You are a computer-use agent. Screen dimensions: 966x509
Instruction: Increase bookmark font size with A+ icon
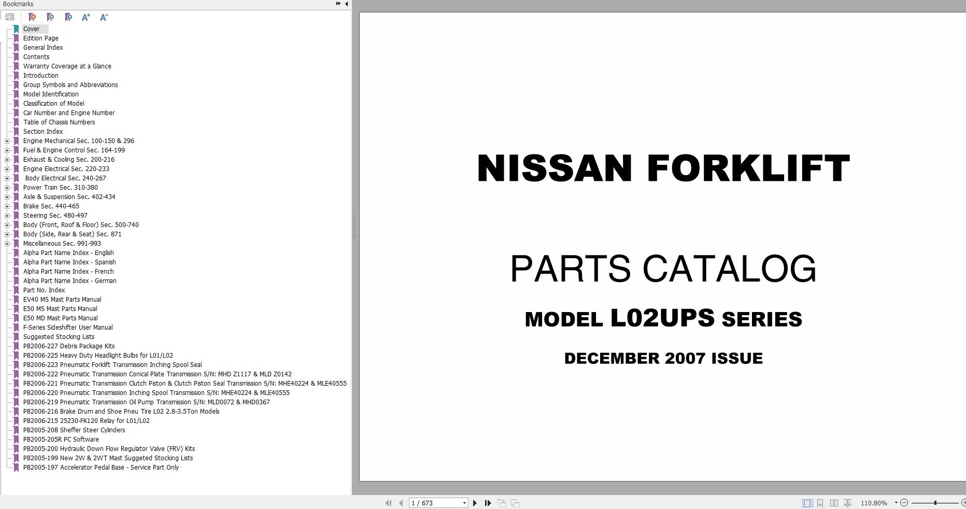click(x=86, y=17)
